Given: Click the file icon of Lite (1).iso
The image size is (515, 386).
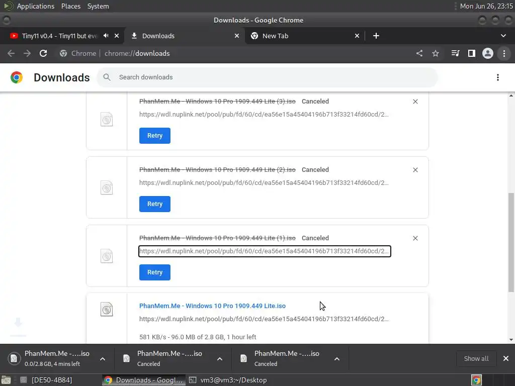Looking at the screenshot, I should click(x=107, y=256).
